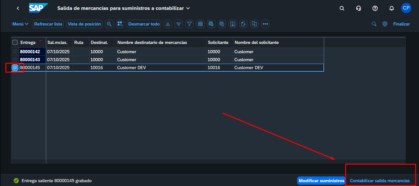The height and width of the screenshot is (186, 419).
Task: Click Contabilizar salida mercancías button
Action: (380, 181)
